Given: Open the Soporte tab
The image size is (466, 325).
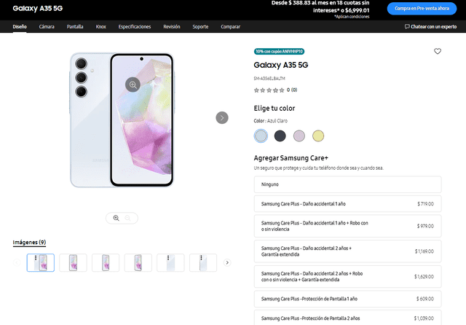Looking at the screenshot, I should [x=200, y=27].
